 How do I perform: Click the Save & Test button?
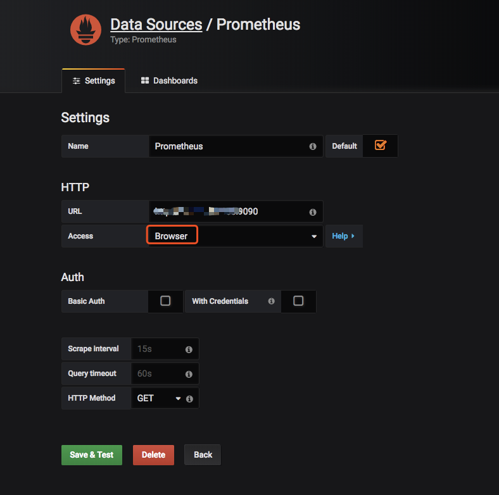tap(92, 455)
